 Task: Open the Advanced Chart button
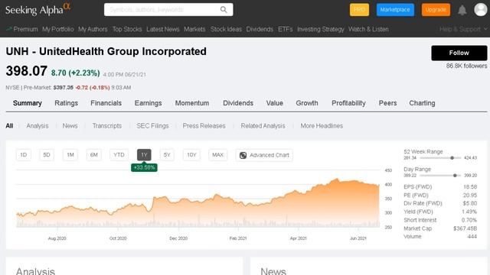coord(264,155)
